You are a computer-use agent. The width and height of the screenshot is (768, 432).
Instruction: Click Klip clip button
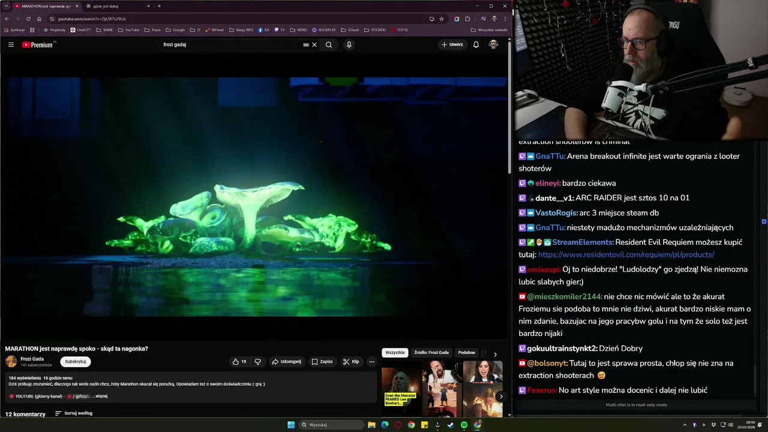tap(351, 362)
